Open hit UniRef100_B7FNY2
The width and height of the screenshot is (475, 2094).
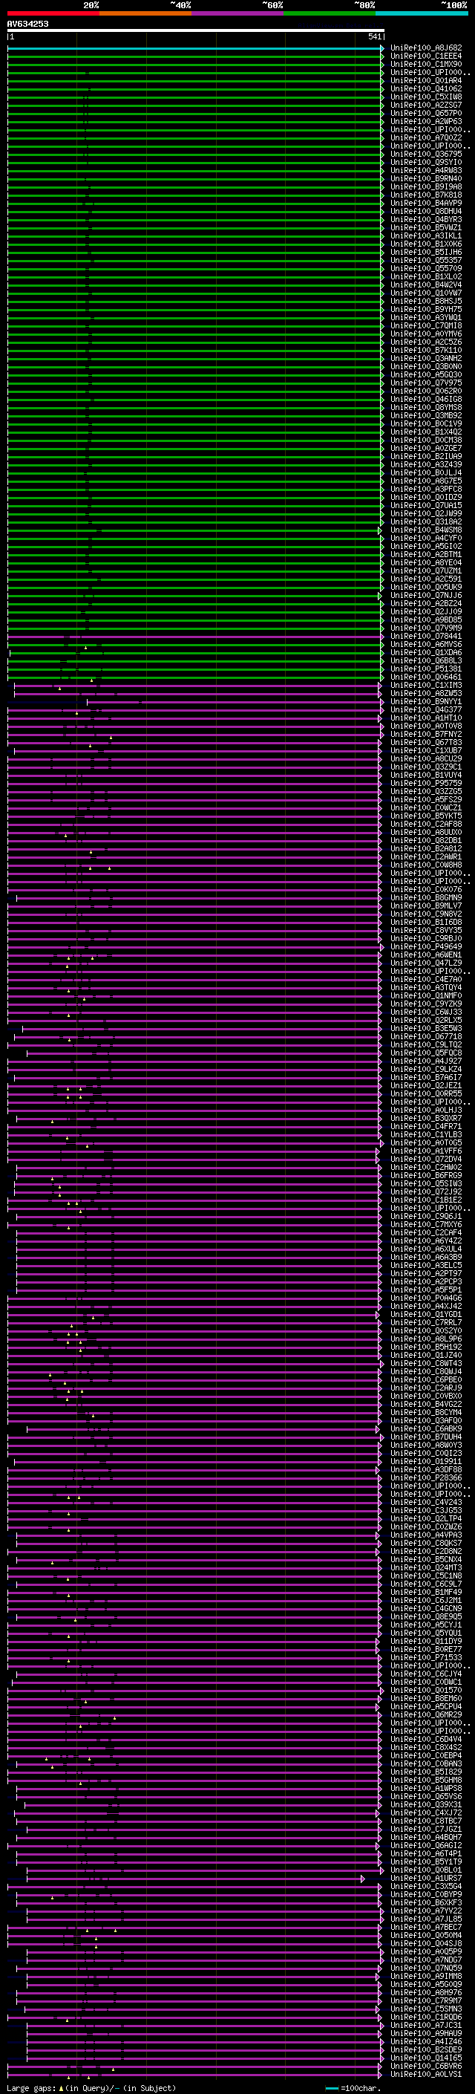[x=426, y=734]
